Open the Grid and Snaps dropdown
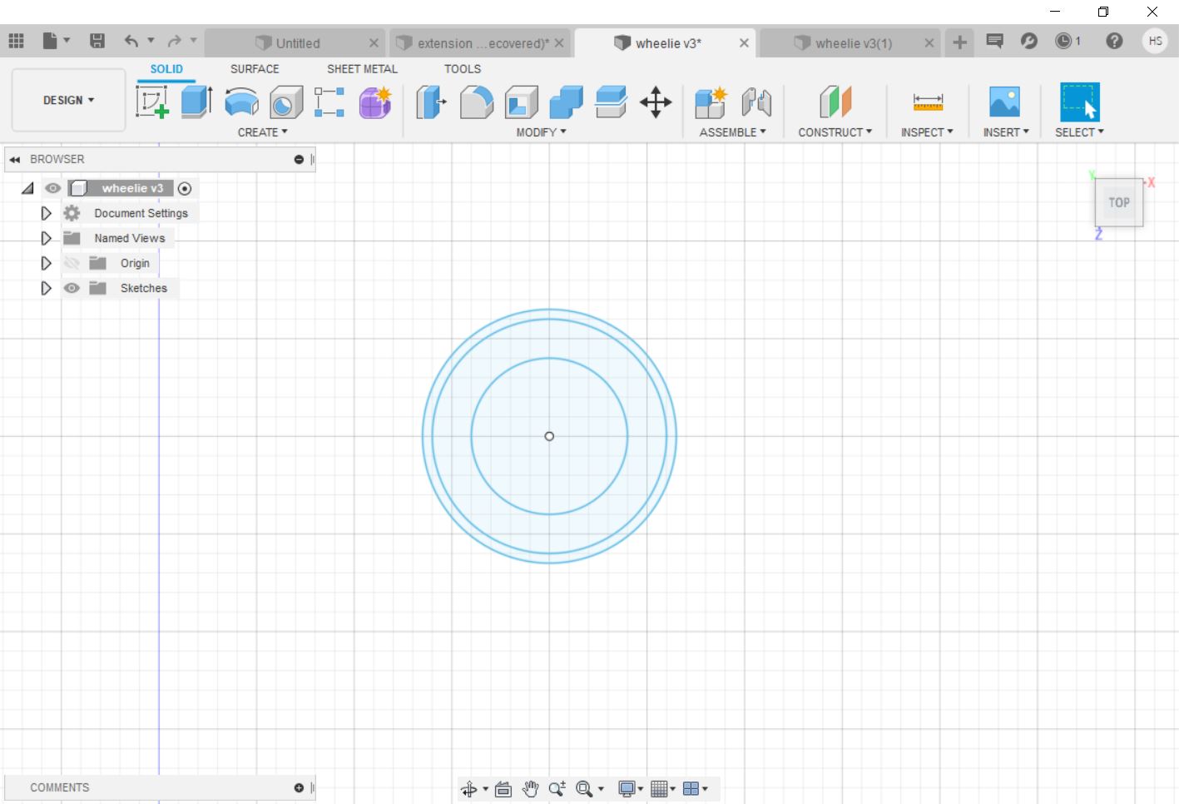 tap(662, 789)
